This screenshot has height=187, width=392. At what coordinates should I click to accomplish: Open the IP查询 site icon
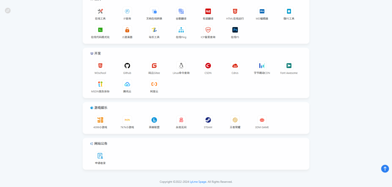pos(127,11)
